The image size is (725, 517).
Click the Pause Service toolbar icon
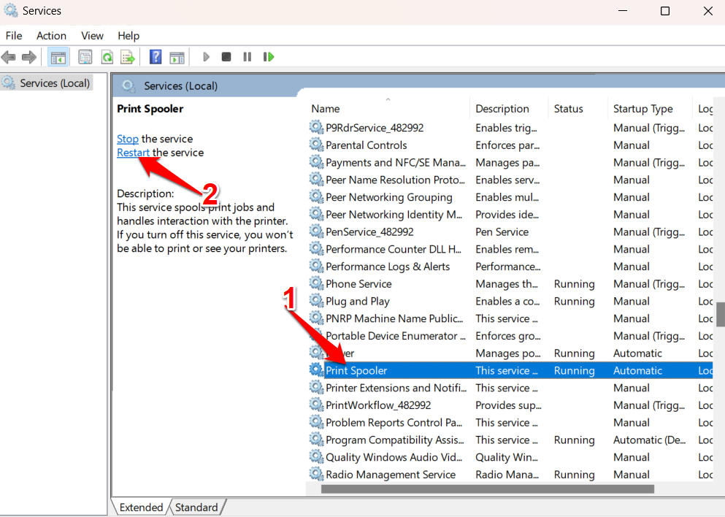248,57
